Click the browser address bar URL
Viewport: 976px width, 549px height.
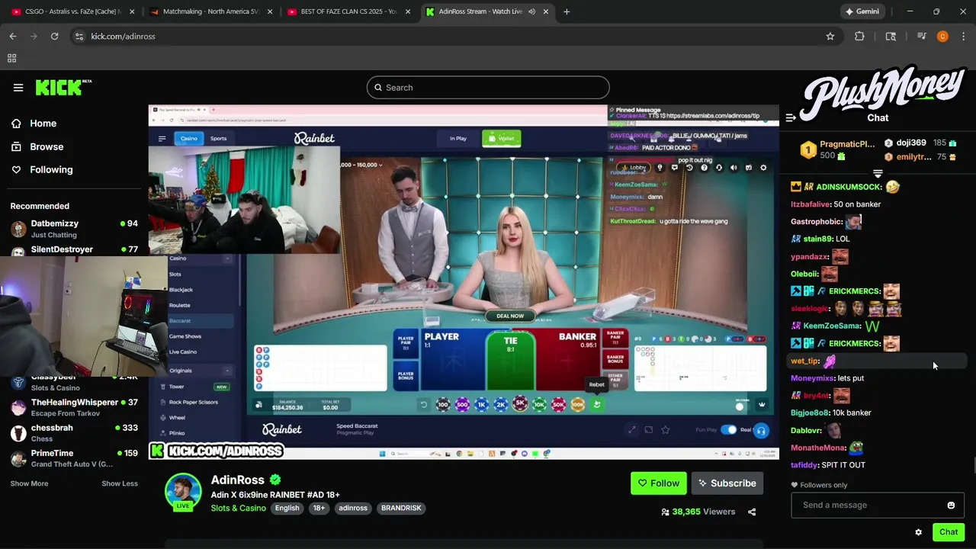click(123, 36)
